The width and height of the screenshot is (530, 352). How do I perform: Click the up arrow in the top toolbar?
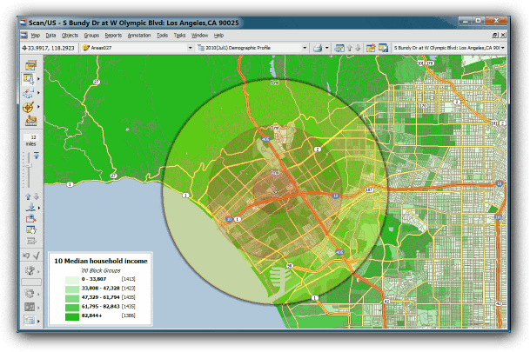pos(350,48)
